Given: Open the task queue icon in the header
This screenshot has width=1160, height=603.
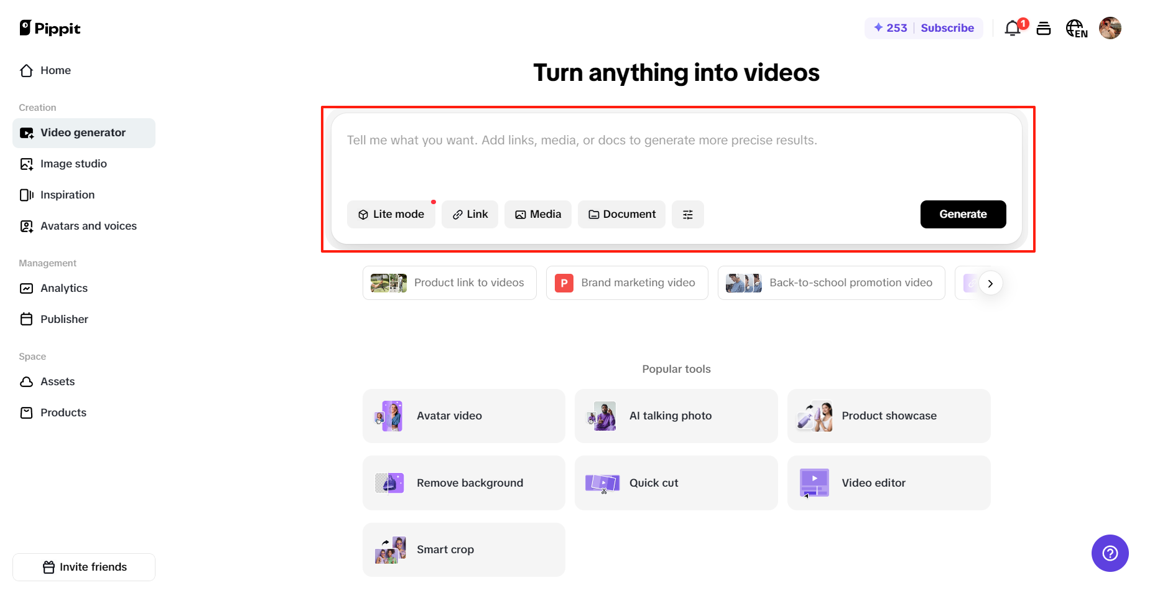Looking at the screenshot, I should (x=1044, y=28).
